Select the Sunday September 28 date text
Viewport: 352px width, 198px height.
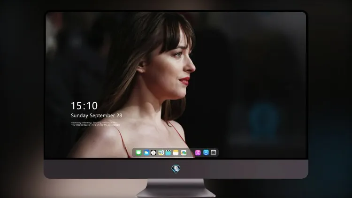[x=97, y=115]
